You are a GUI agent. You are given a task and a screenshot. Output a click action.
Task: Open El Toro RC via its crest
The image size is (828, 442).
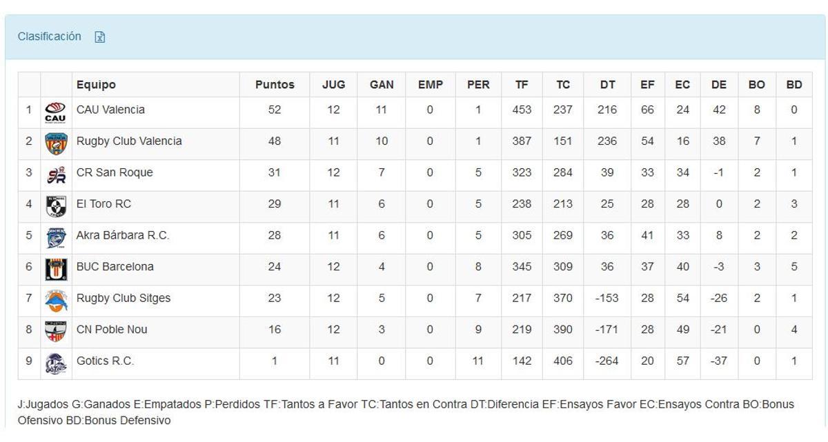click(x=57, y=203)
